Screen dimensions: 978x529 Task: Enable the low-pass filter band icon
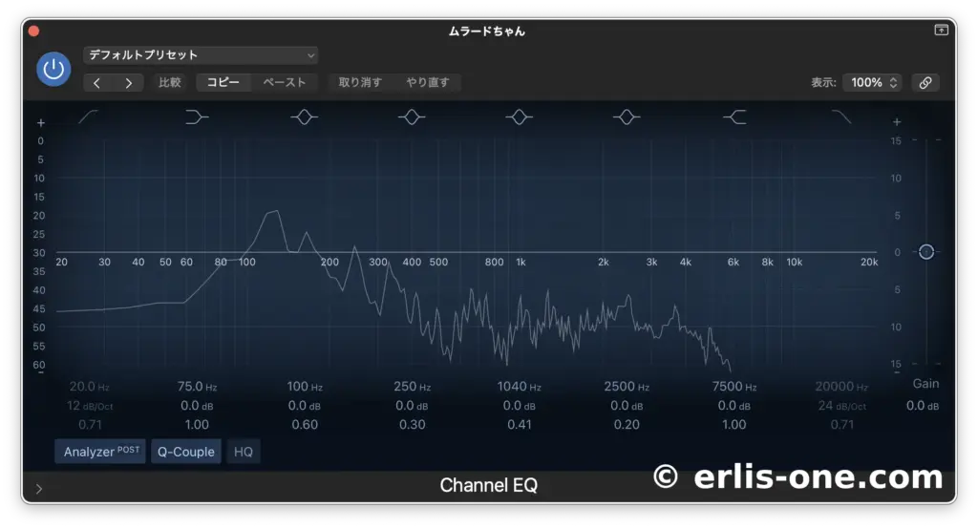(841, 116)
